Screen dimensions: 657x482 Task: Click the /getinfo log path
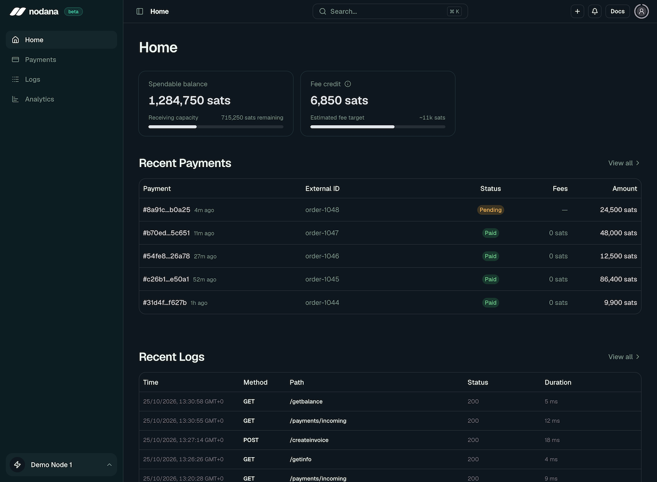300,459
